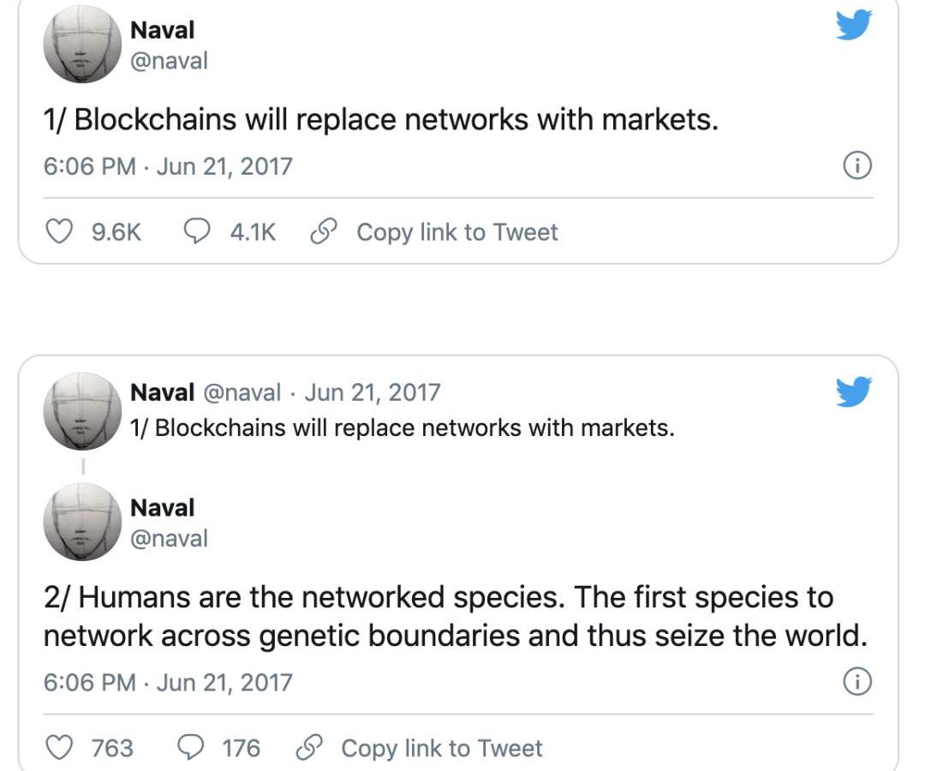The width and height of the screenshot is (925, 771).
Task: Open replies bubble showing 176
Action: 190,748
